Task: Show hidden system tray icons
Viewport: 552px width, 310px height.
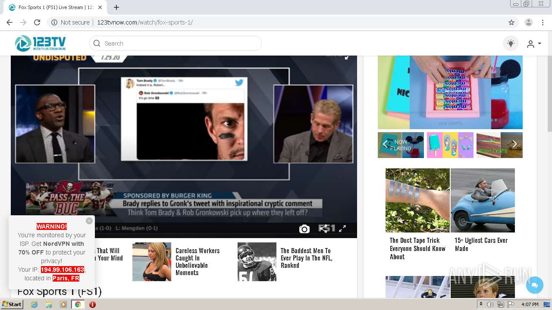Action: click(481, 304)
